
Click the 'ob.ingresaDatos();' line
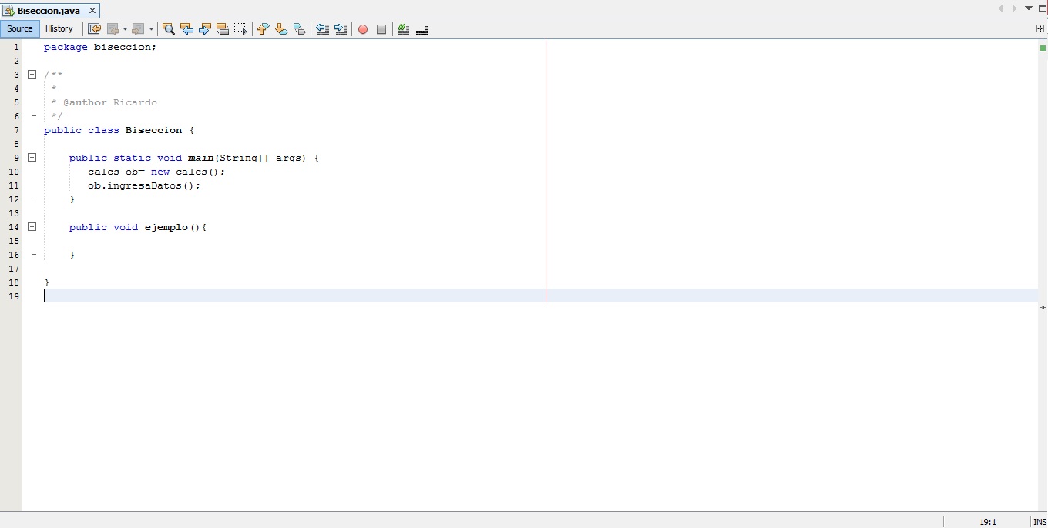point(144,185)
